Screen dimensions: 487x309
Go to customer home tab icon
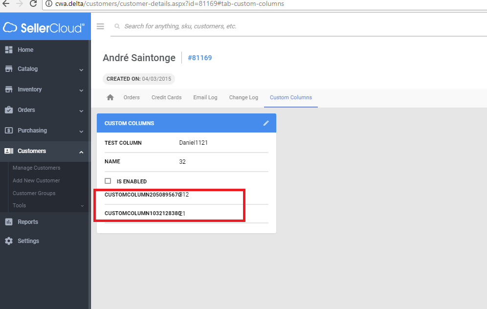[110, 97]
